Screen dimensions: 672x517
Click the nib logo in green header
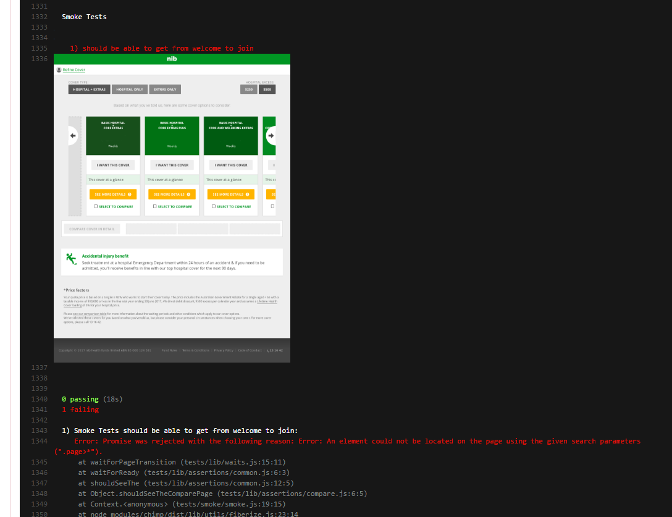click(172, 59)
